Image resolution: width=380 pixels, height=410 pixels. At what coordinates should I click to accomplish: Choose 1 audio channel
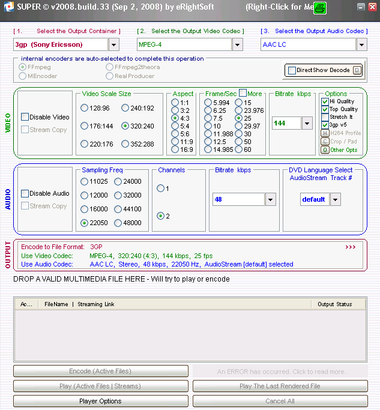[160, 188]
